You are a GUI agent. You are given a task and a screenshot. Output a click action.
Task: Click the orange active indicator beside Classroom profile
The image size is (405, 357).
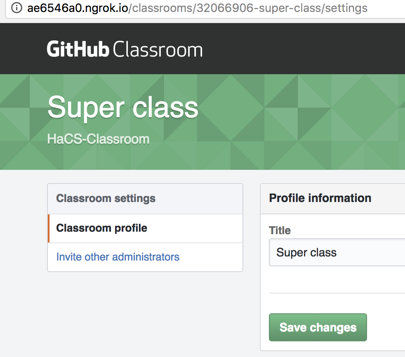point(49,228)
